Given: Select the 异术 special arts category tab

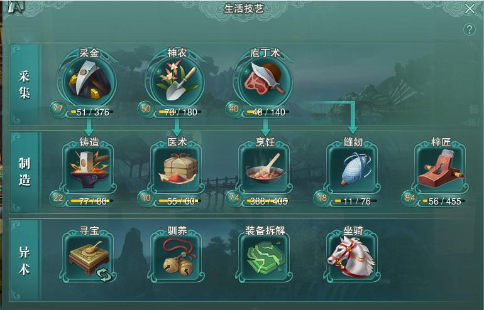Looking at the screenshot, I should point(24,260).
